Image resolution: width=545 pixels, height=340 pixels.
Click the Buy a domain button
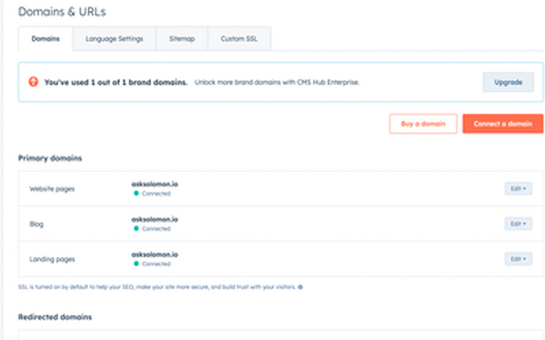(x=423, y=124)
